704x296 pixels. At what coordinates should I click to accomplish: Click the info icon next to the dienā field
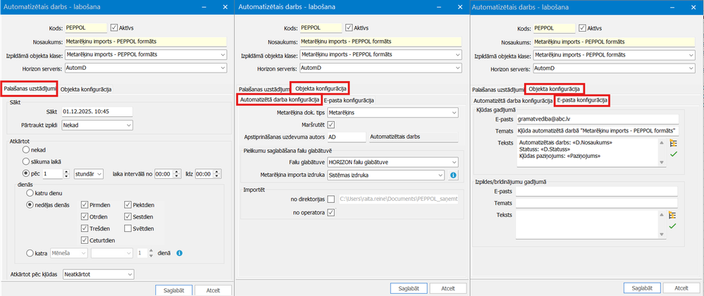point(180,253)
